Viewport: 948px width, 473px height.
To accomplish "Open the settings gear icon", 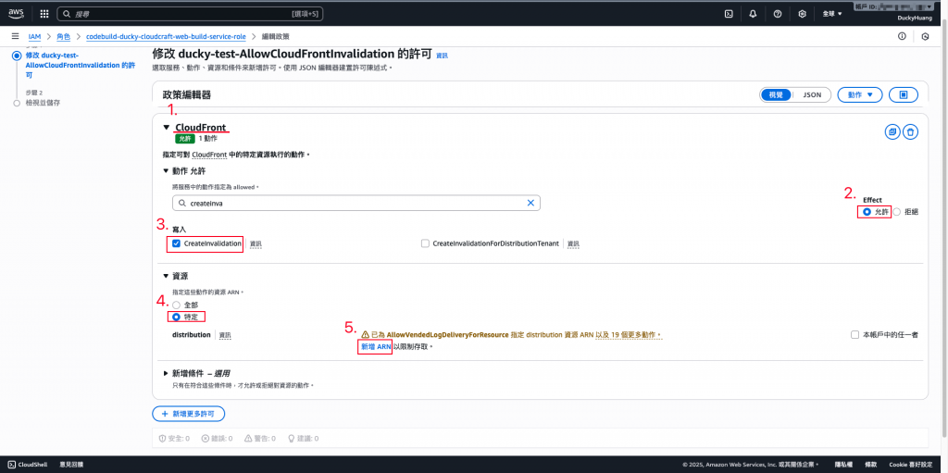I will pos(803,13).
